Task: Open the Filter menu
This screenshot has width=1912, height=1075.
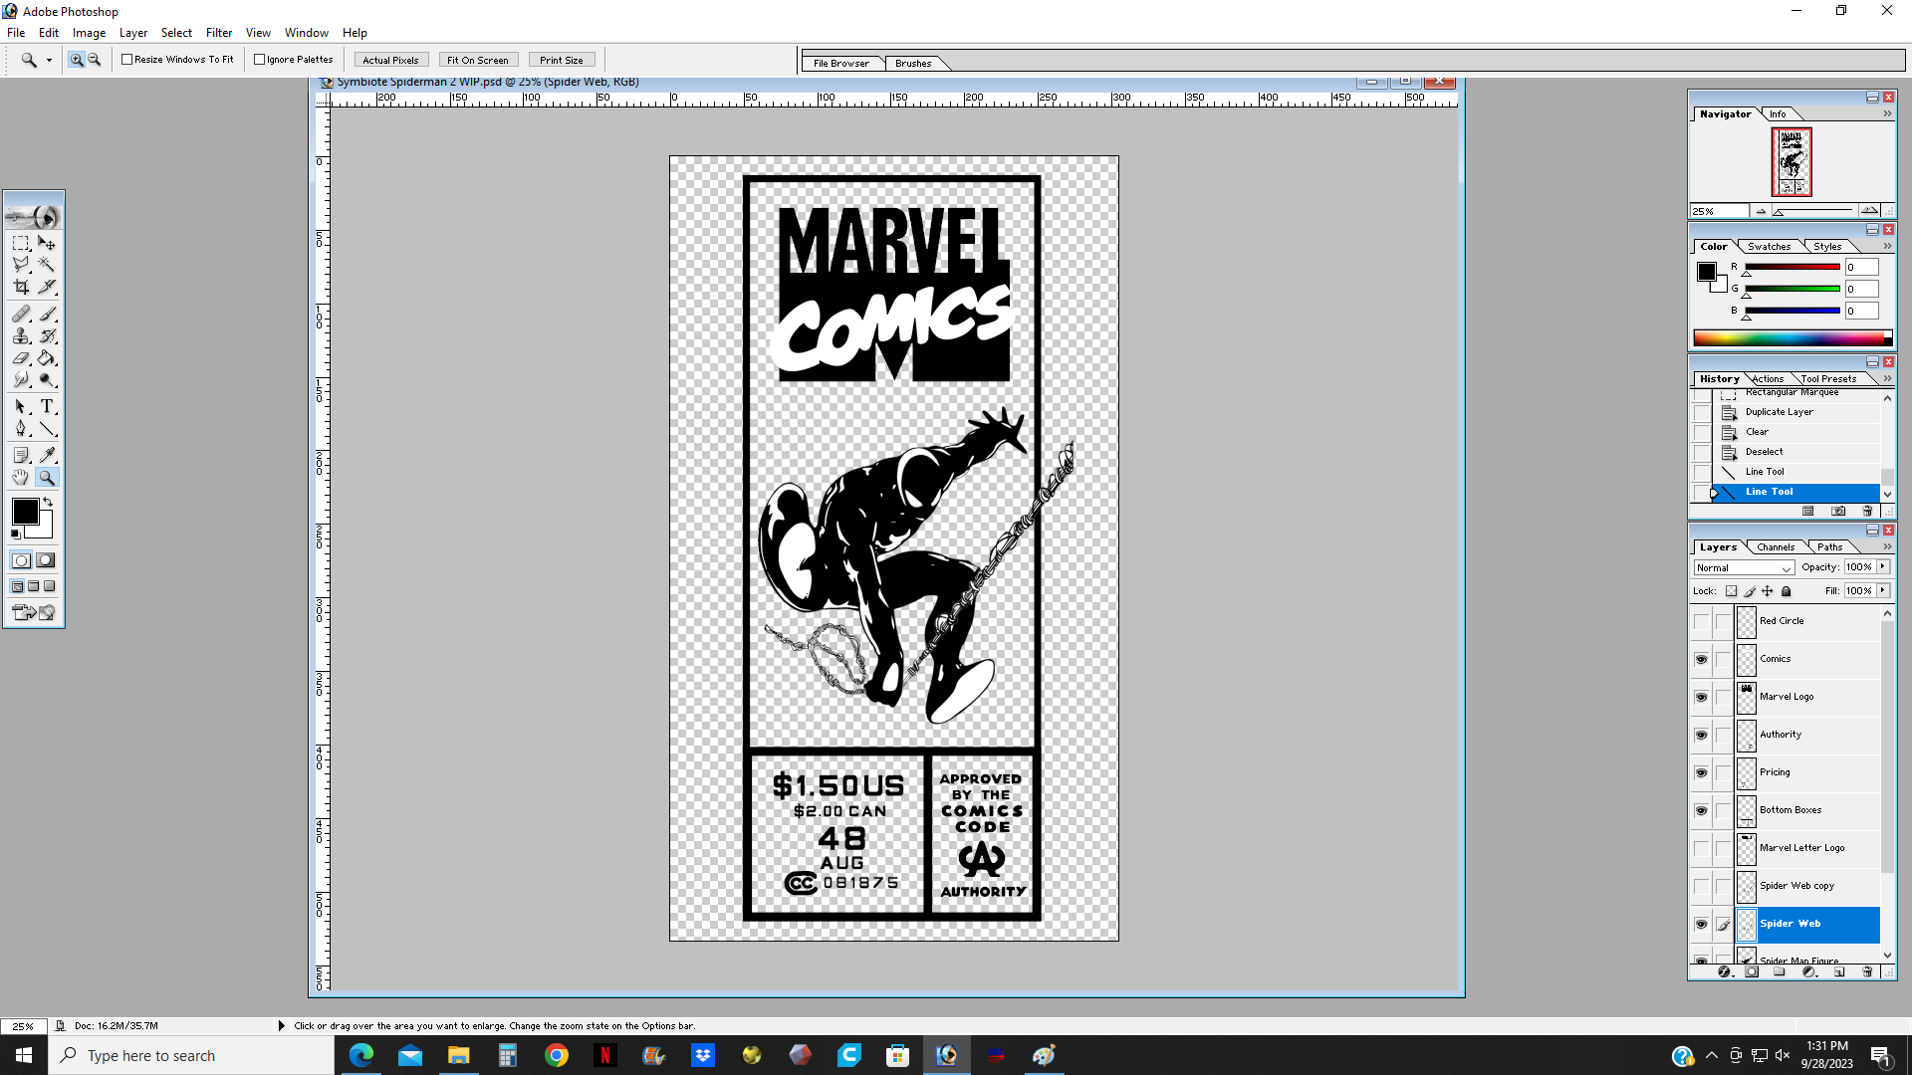Action: click(x=218, y=33)
